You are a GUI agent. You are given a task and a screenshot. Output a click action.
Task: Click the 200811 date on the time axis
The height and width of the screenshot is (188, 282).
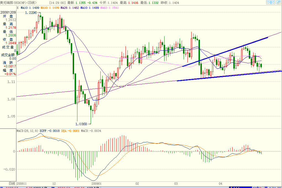point(22,184)
